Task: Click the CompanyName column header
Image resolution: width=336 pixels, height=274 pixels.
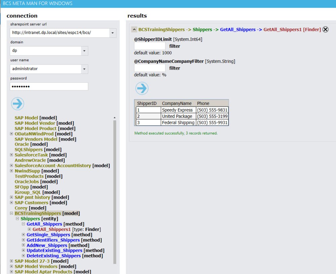Action: [177, 104]
